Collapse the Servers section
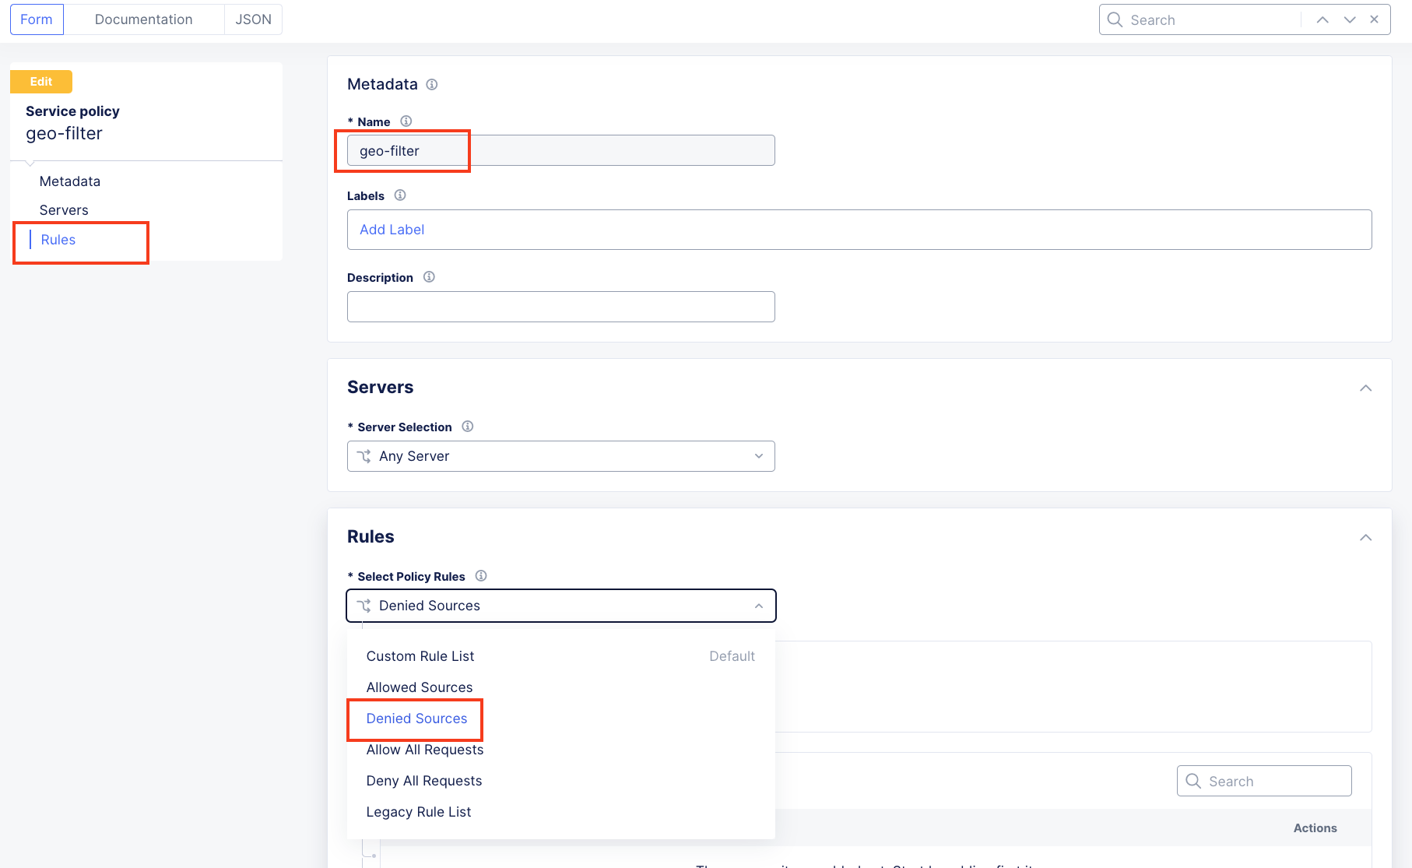This screenshot has width=1412, height=868. point(1365,388)
